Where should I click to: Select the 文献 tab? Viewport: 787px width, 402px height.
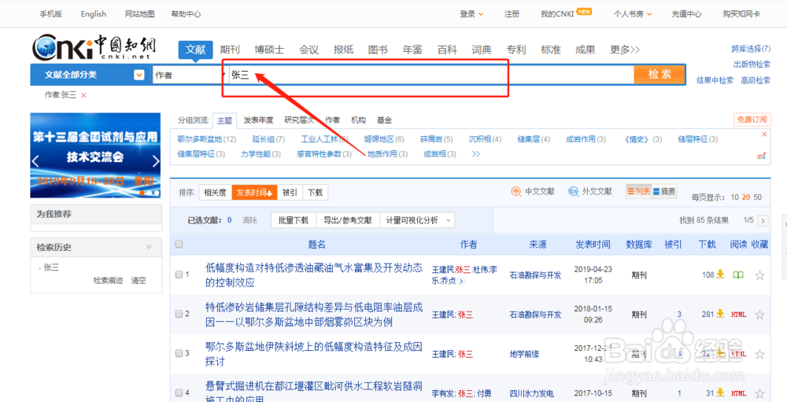pos(196,50)
